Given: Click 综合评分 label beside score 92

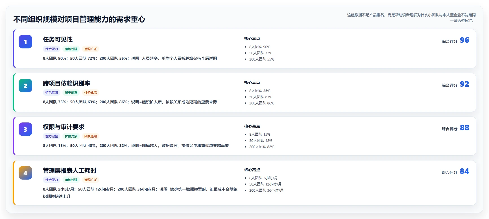Looking at the screenshot, I should [449, 85].
